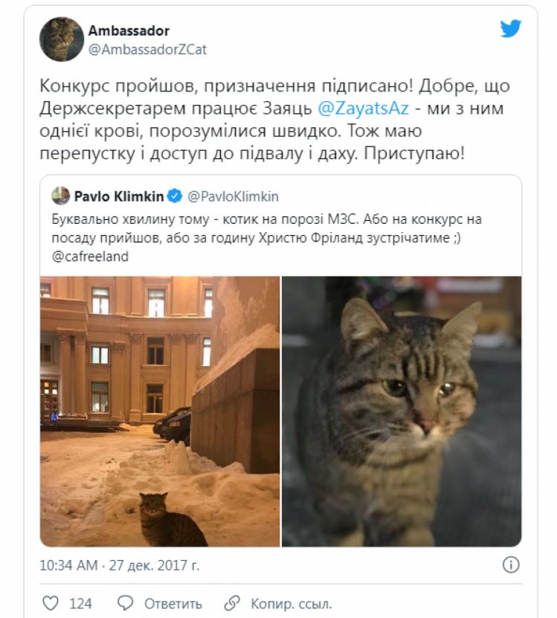The height and width of the screenshot is (618, 557).
Task: Click the Ambassador display name
Action: pyautogui.click(x=129, y=30)
